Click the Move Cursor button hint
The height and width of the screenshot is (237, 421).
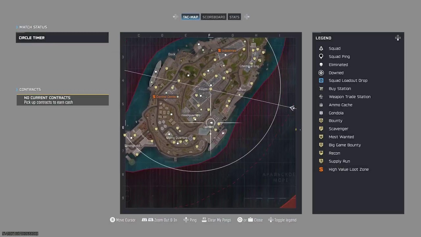coord(123,220)
